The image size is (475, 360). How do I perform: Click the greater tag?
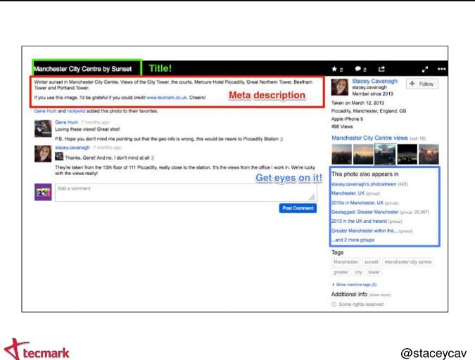341,272
